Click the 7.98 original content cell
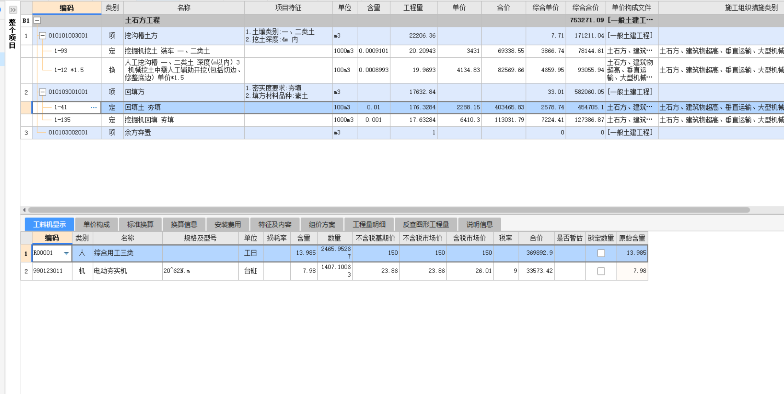This screenshot has width=784, height=394. coord(632,271)
